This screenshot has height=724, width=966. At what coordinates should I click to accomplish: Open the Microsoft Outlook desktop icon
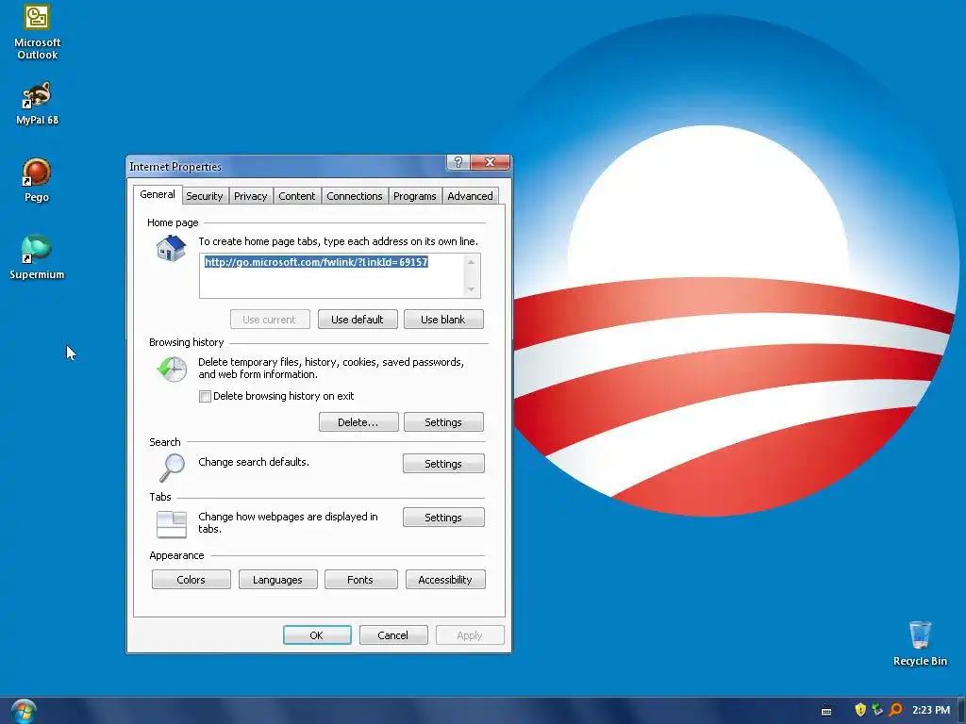pyautogui.click(x=37, y=31)
